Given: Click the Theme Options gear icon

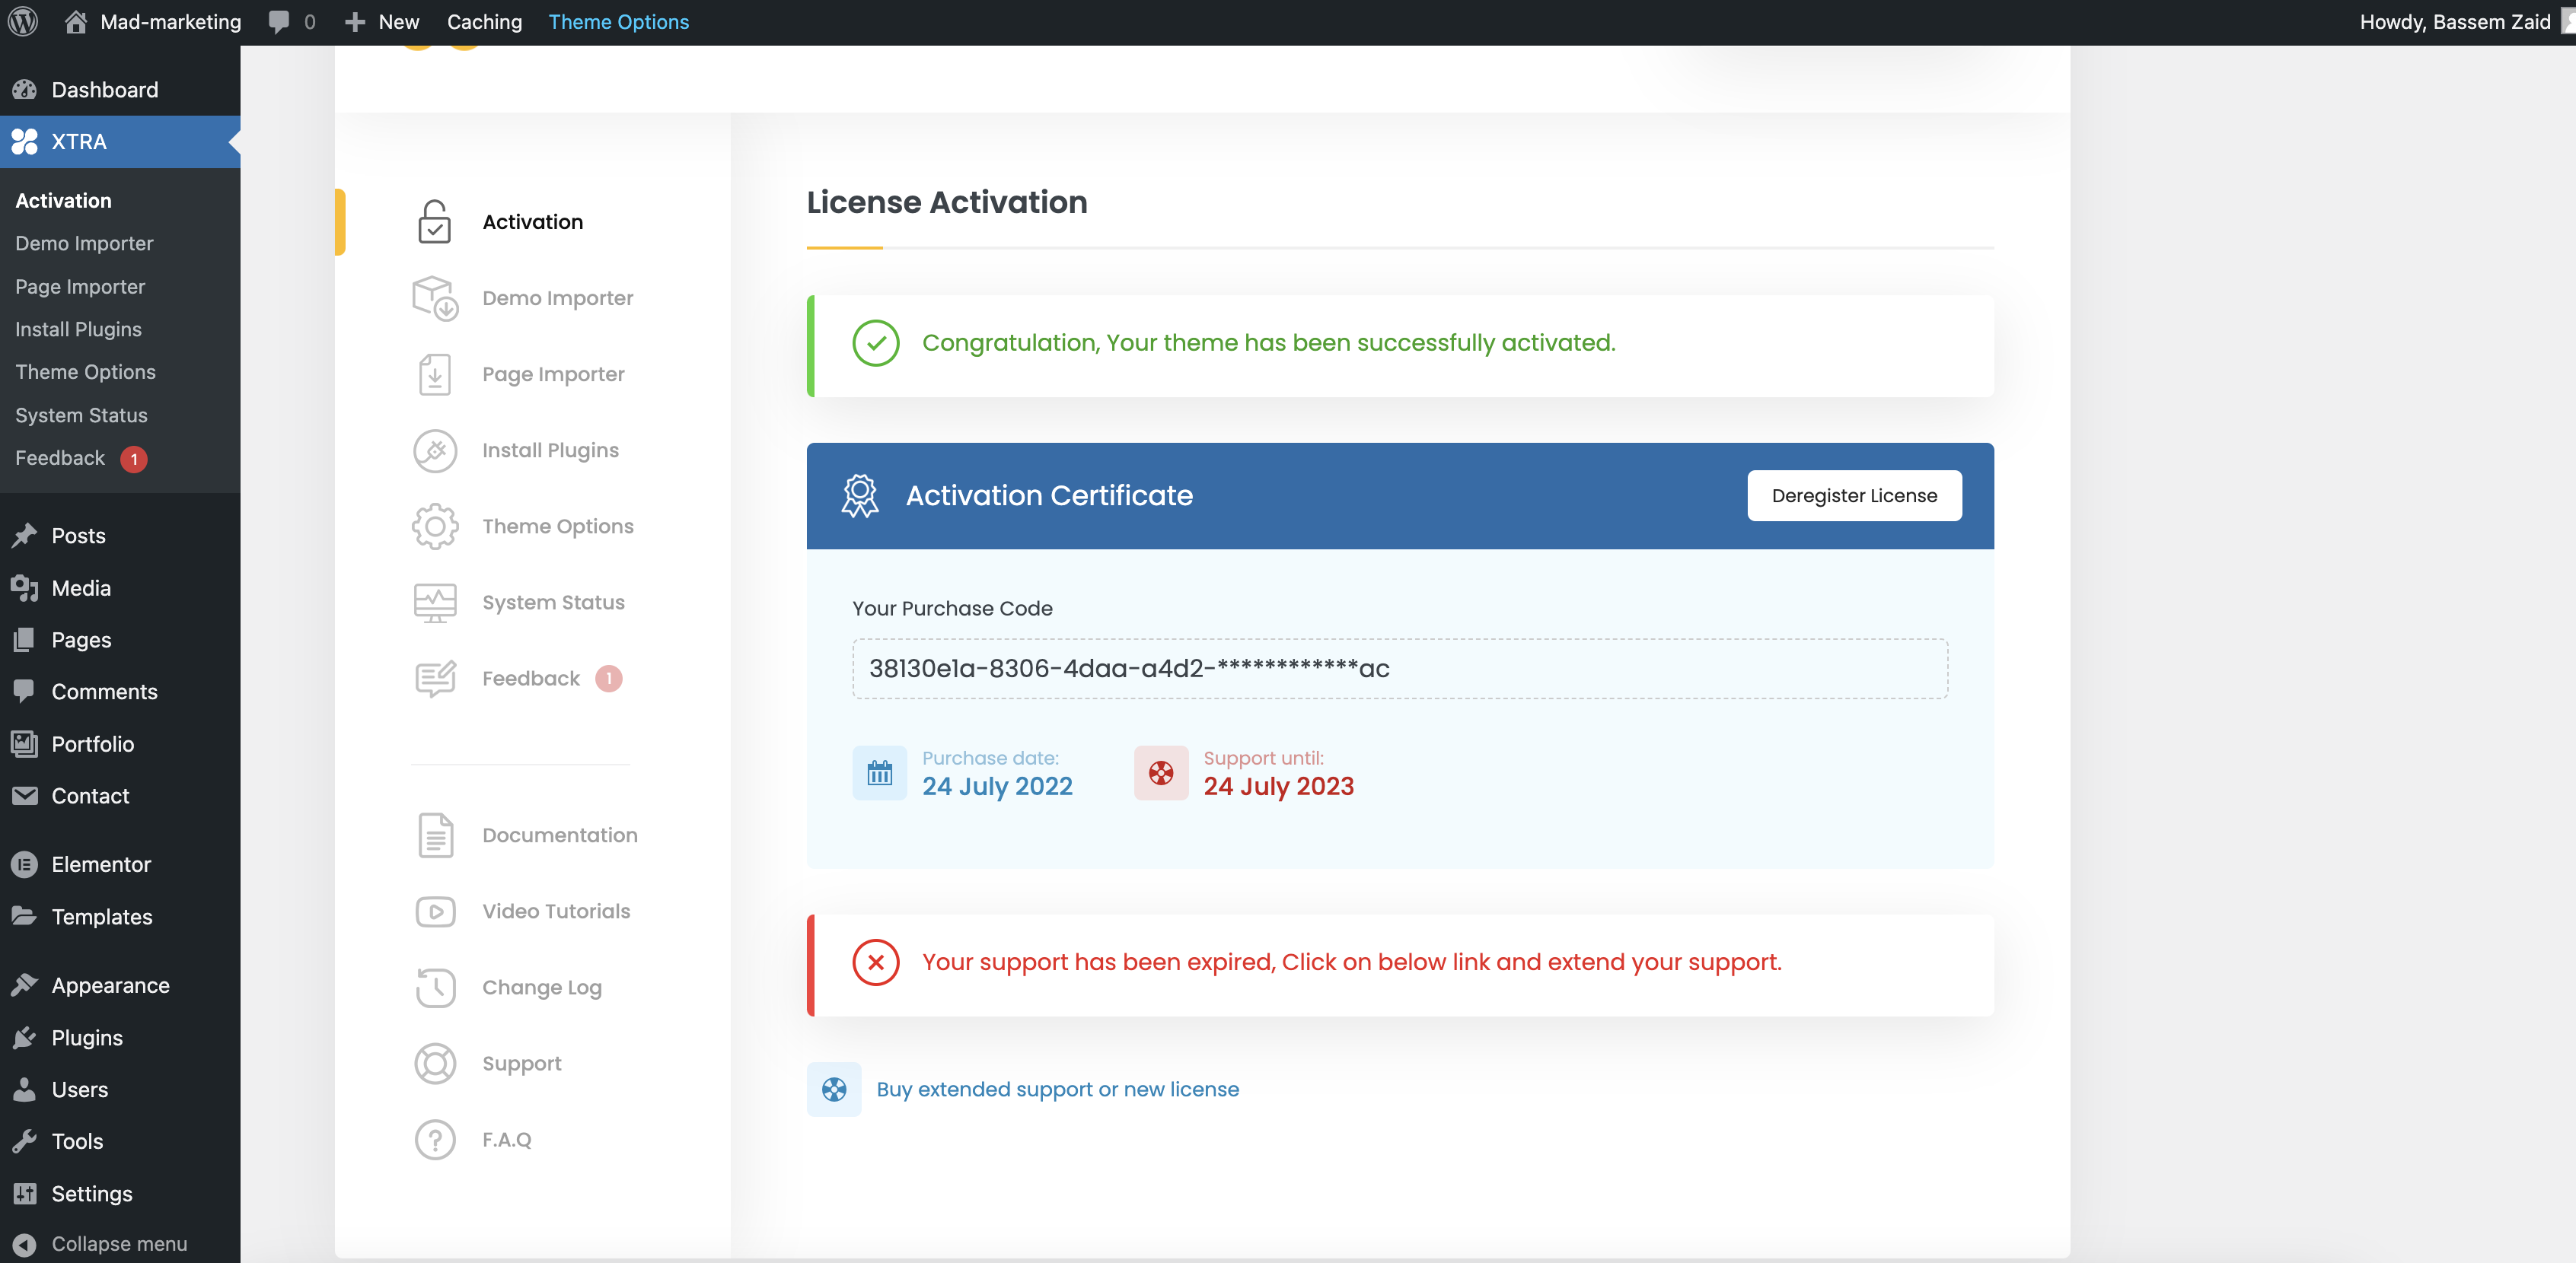Looking at the screenshot, I should [x=435, y=527].
